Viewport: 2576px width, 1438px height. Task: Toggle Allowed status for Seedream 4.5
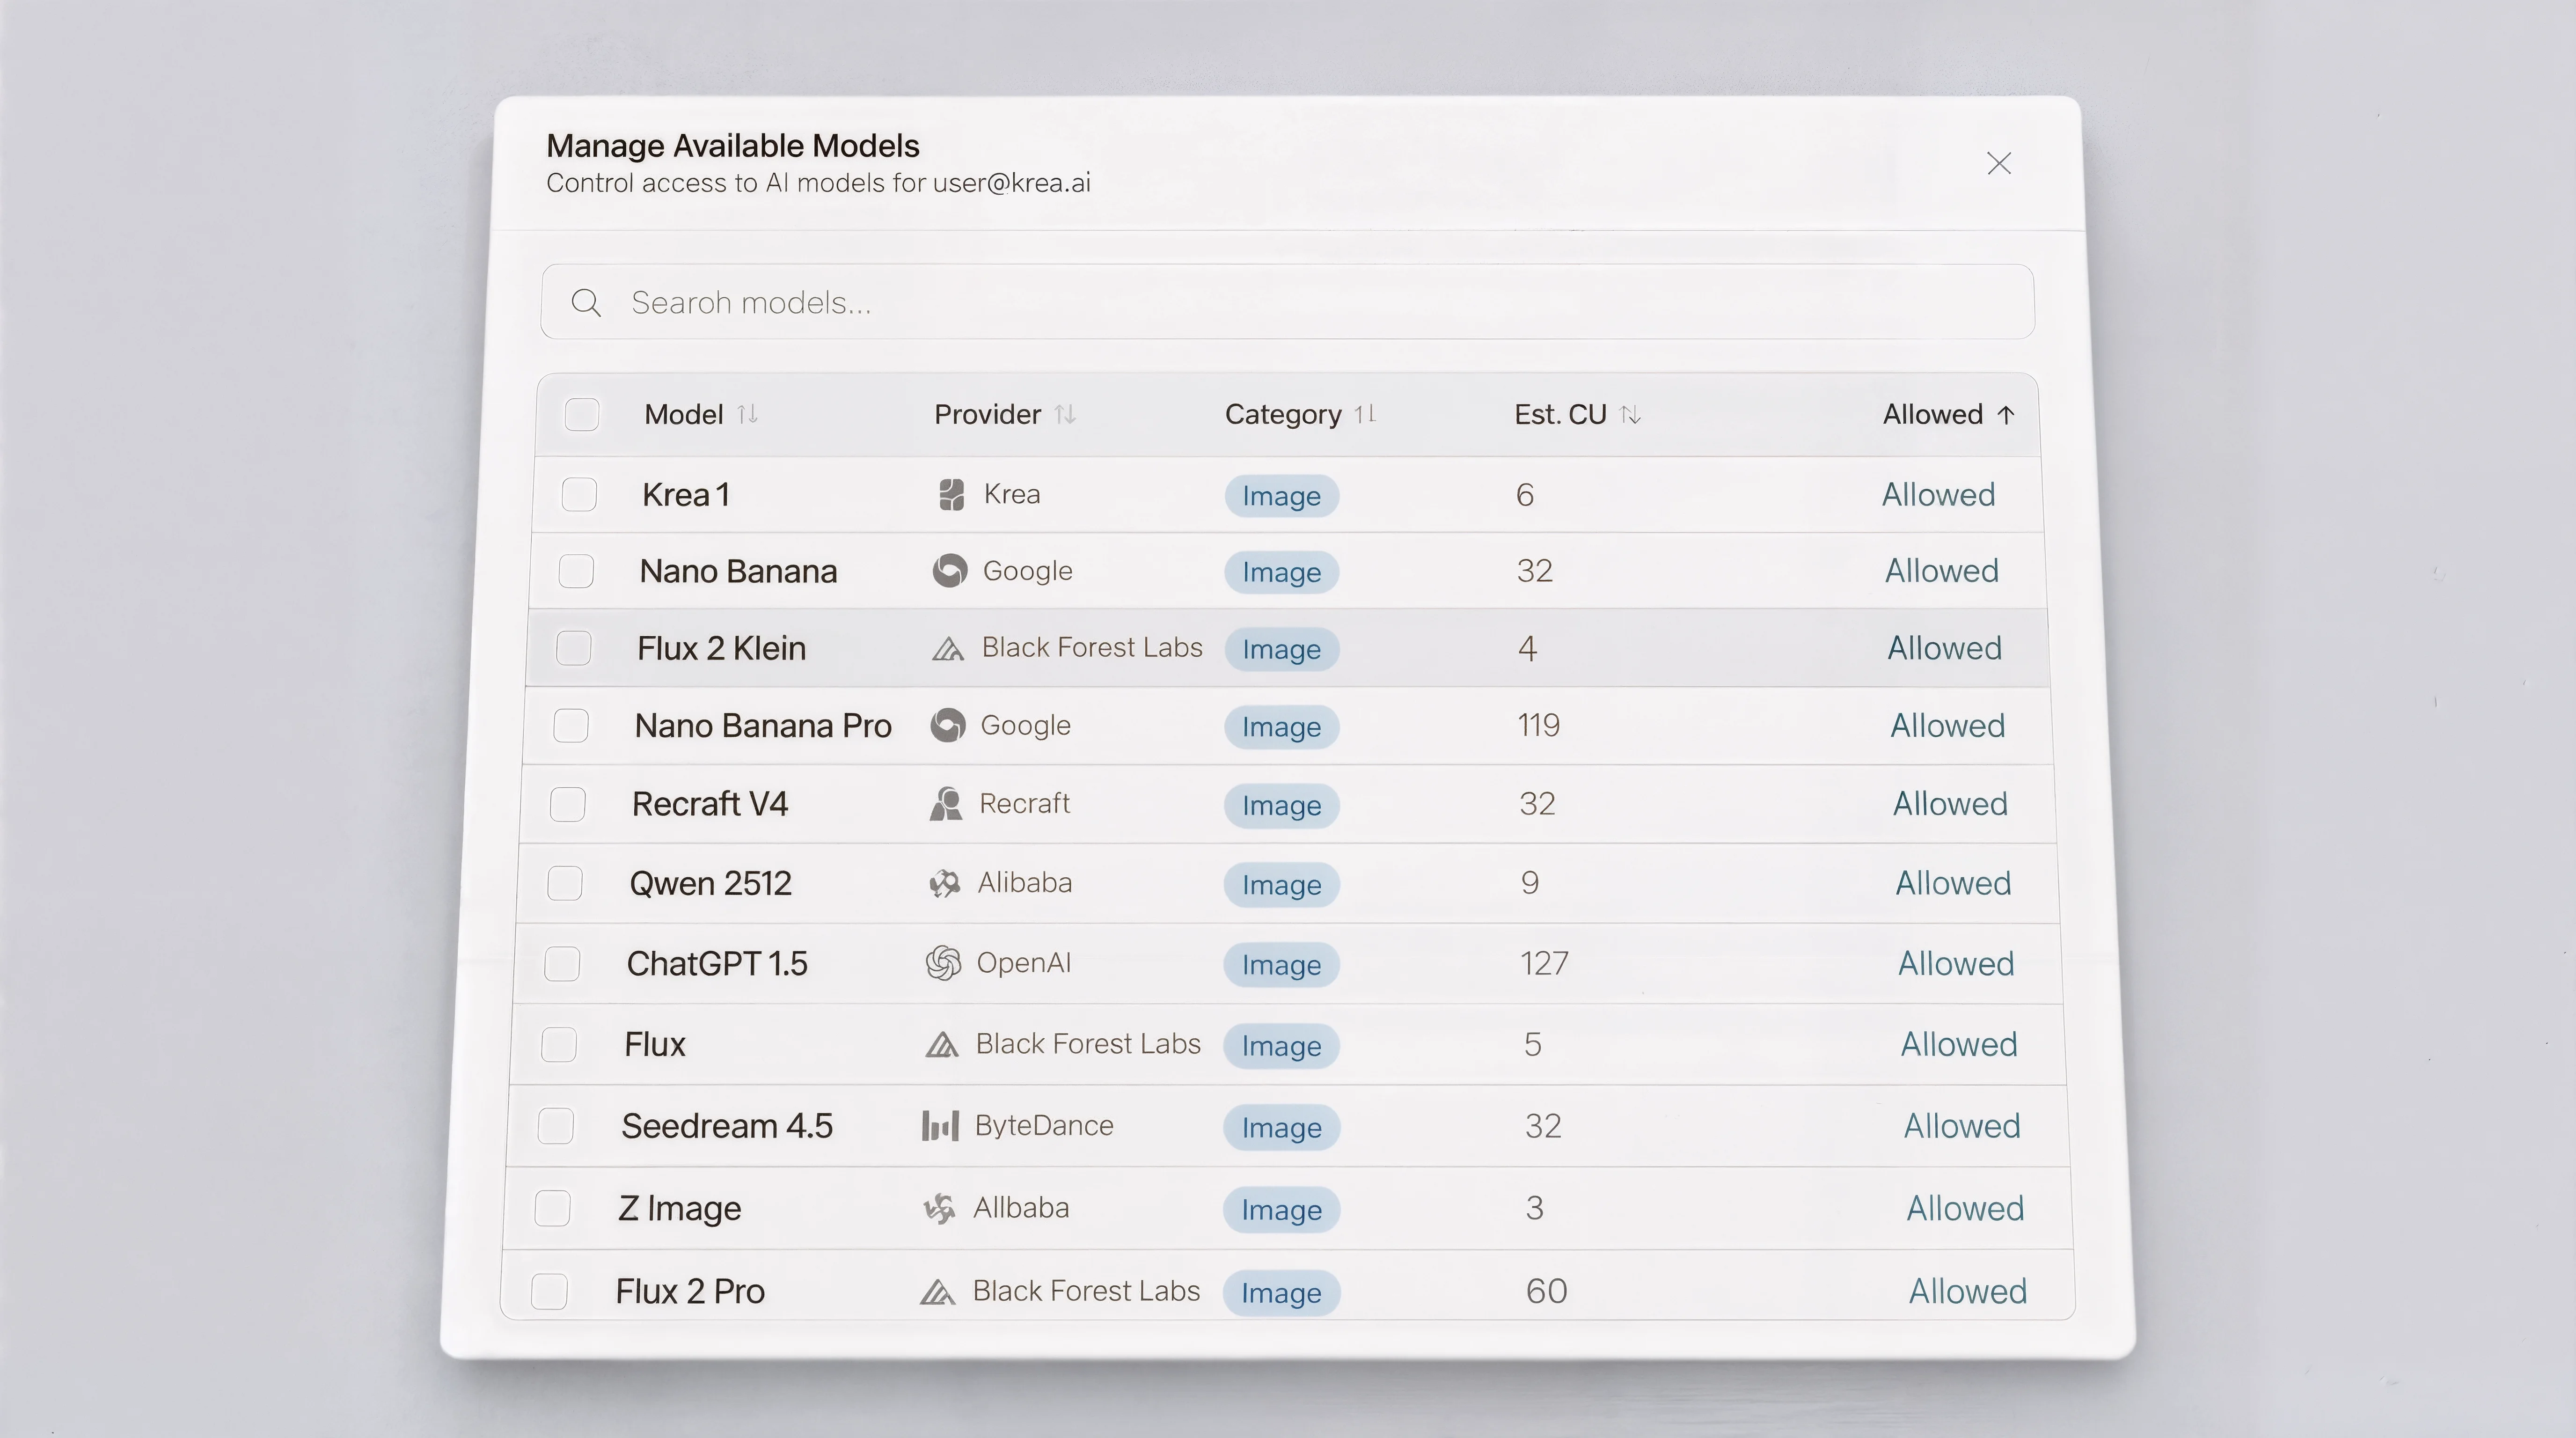point(1962,1126)
